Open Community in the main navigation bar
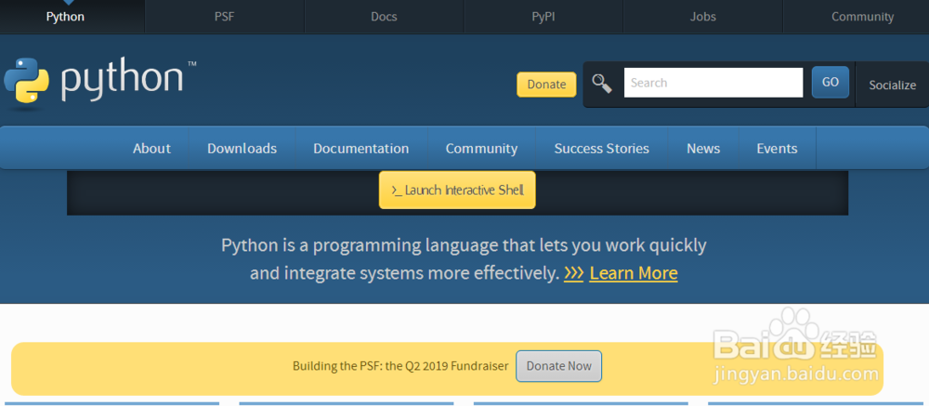The height and width of the screenshot is (406, 929). tap(481, 148)
